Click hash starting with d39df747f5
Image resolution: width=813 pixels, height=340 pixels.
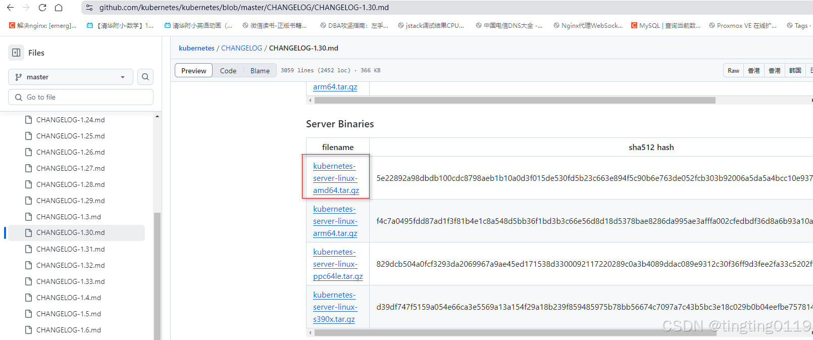(x=594, y=307)
